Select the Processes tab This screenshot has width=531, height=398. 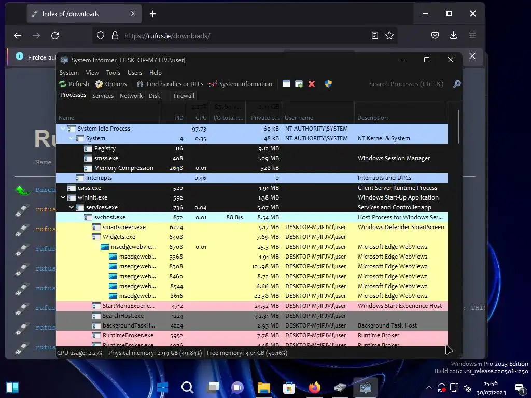[73, 95]
